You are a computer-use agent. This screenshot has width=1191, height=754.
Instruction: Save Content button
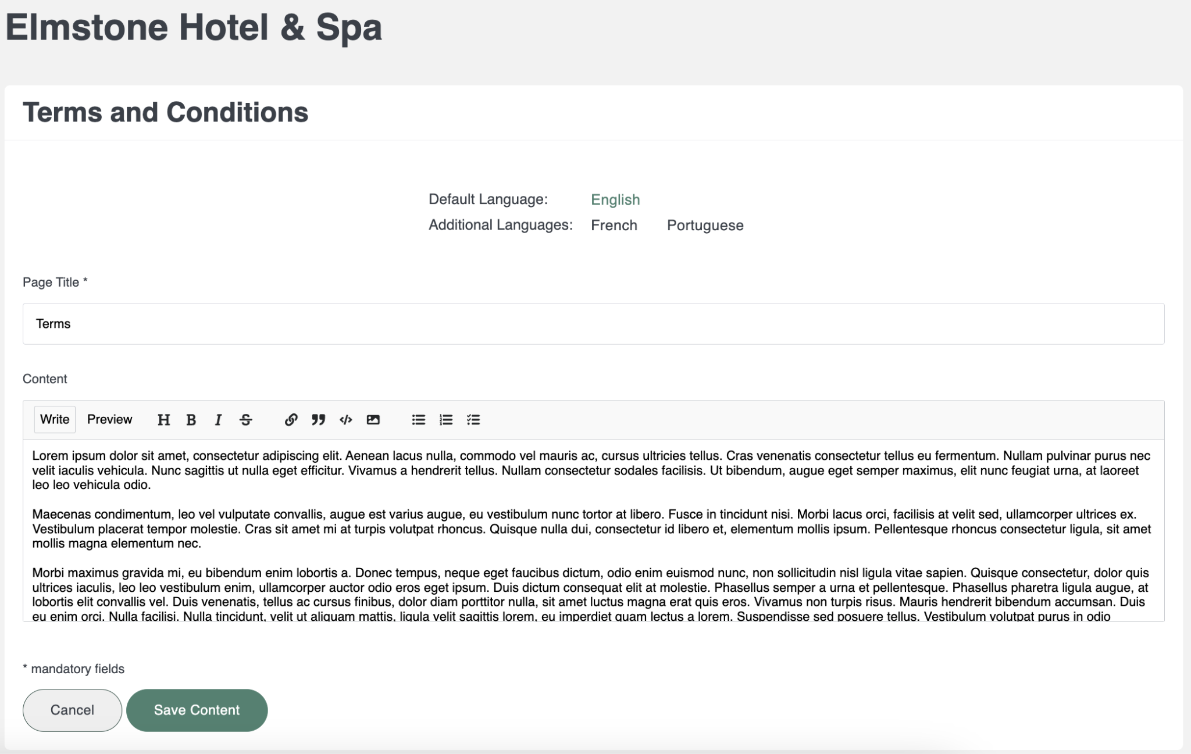click(197, 710)
